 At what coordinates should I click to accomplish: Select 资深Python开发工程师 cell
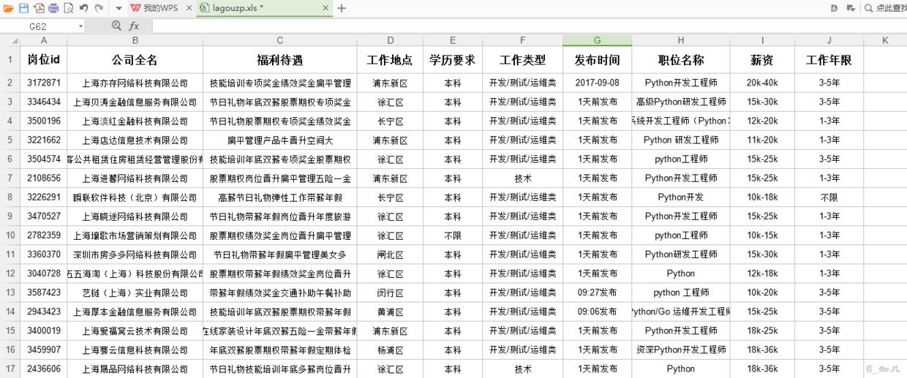681,349
